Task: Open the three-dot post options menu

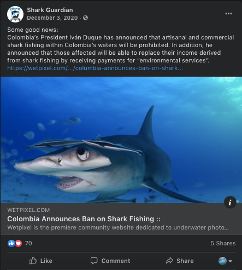Action: pyautogui.click(x=228, y=14)
